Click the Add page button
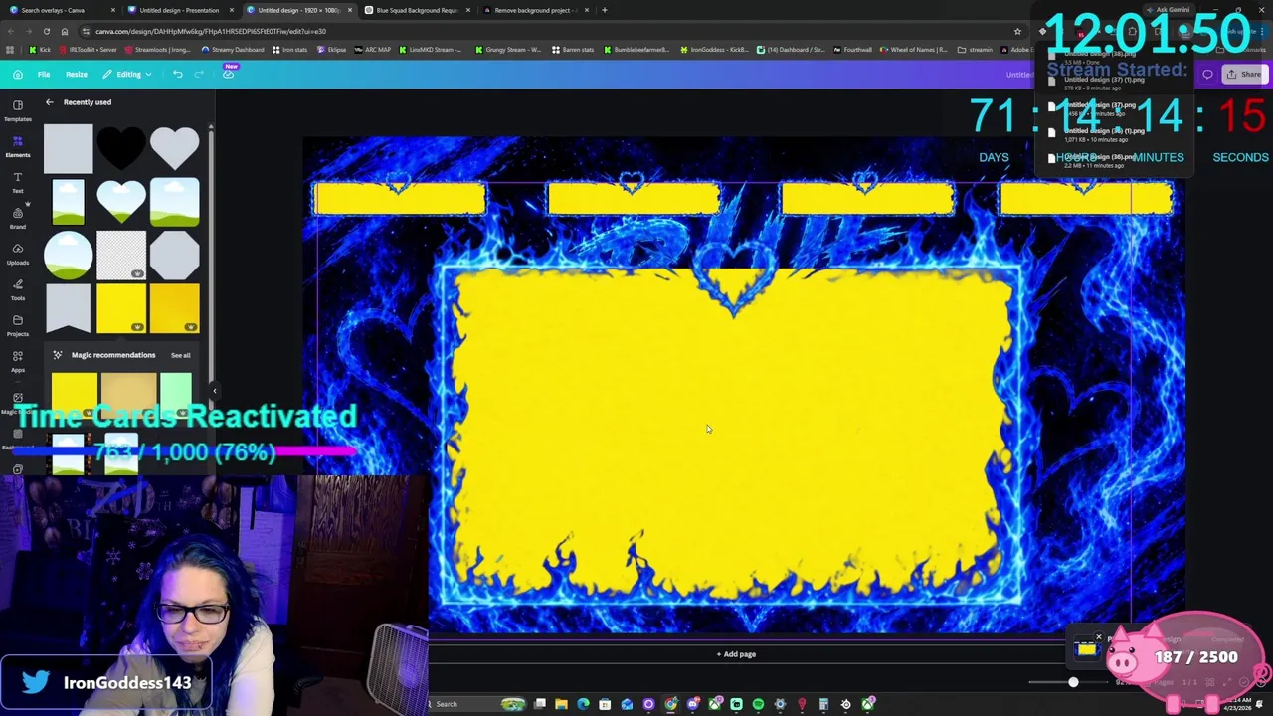The width and height of the screenshot is (1273, 716). (736, 654)
